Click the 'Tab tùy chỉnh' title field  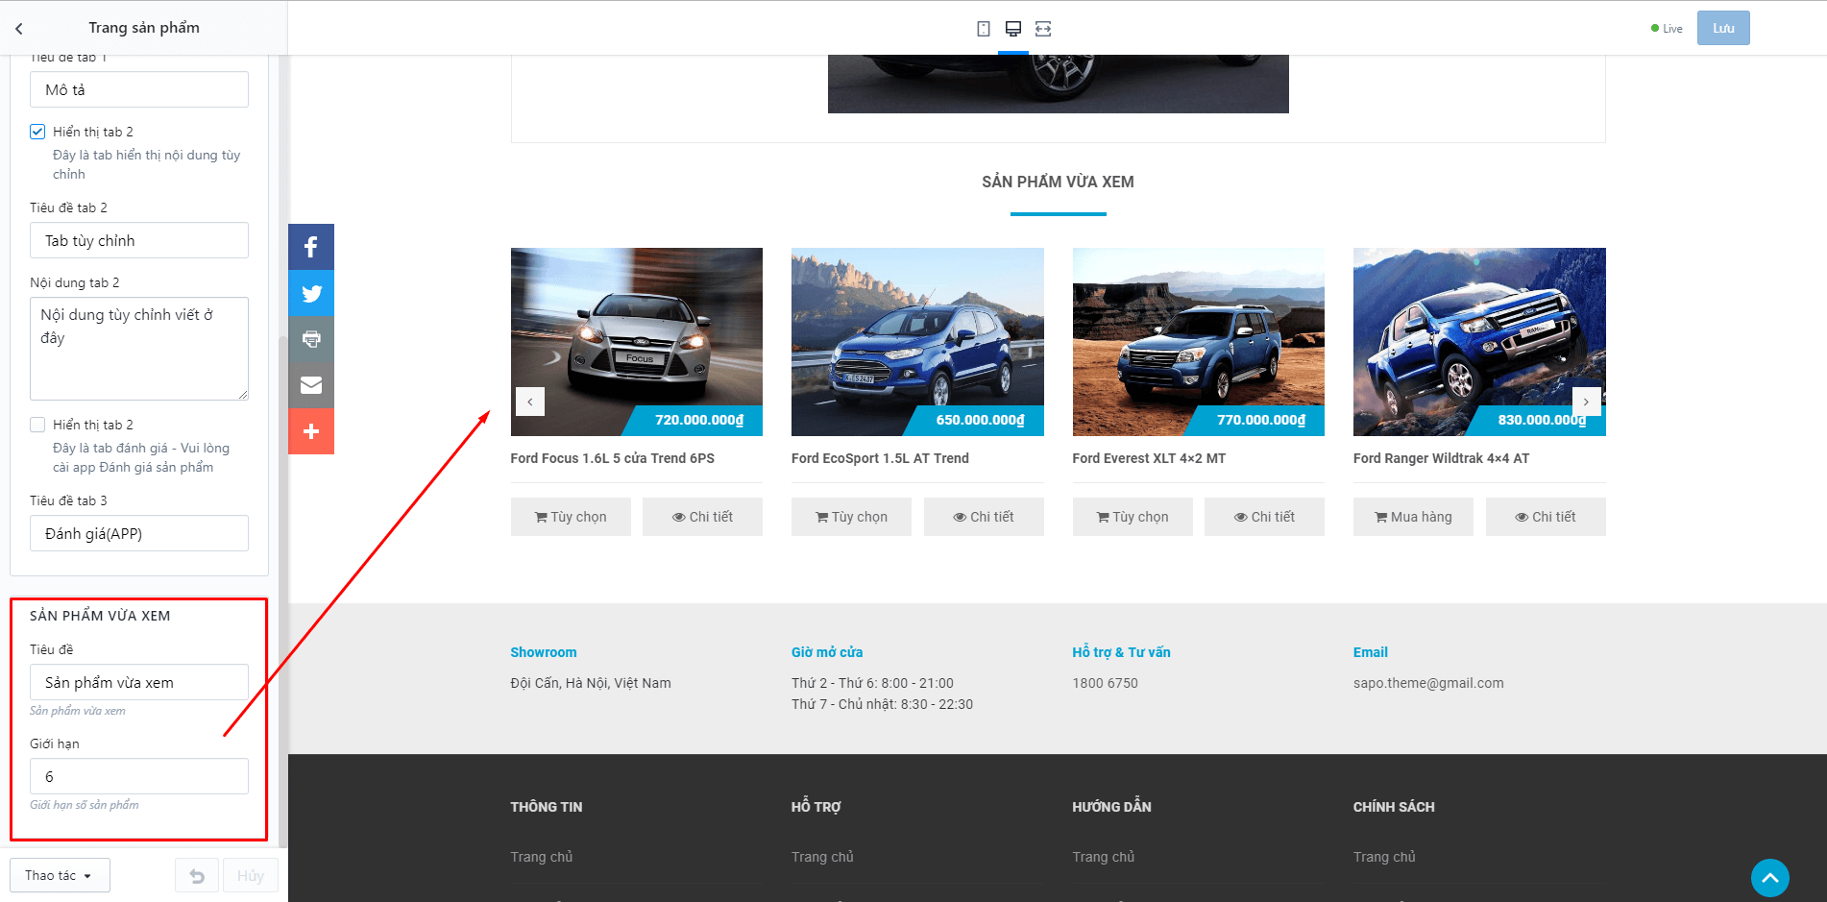click(139, 240)
